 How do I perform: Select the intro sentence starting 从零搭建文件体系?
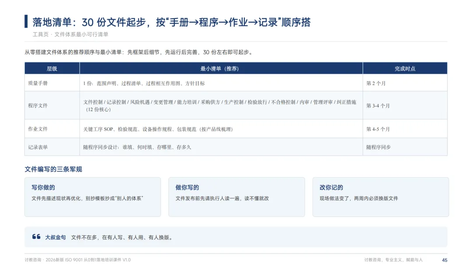139,52
